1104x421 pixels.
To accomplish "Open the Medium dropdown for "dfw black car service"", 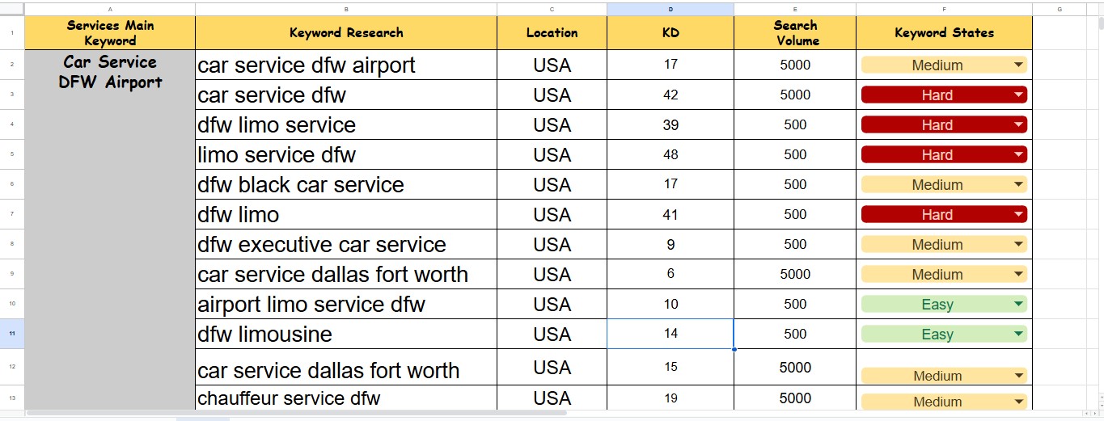I will [1017, 185].
